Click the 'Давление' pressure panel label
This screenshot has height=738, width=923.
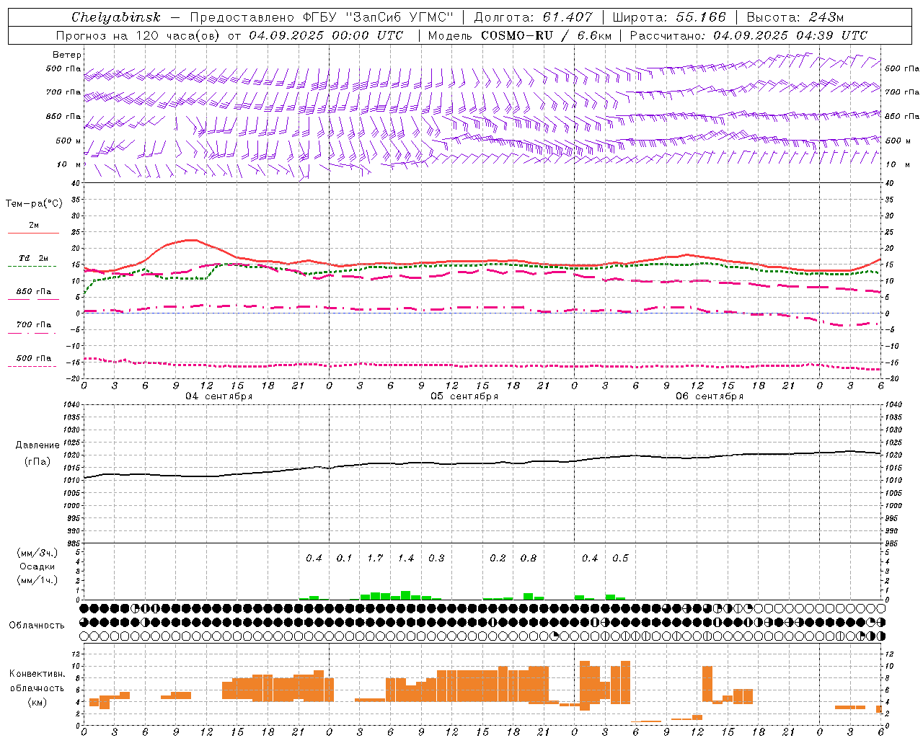click(37, 445)
